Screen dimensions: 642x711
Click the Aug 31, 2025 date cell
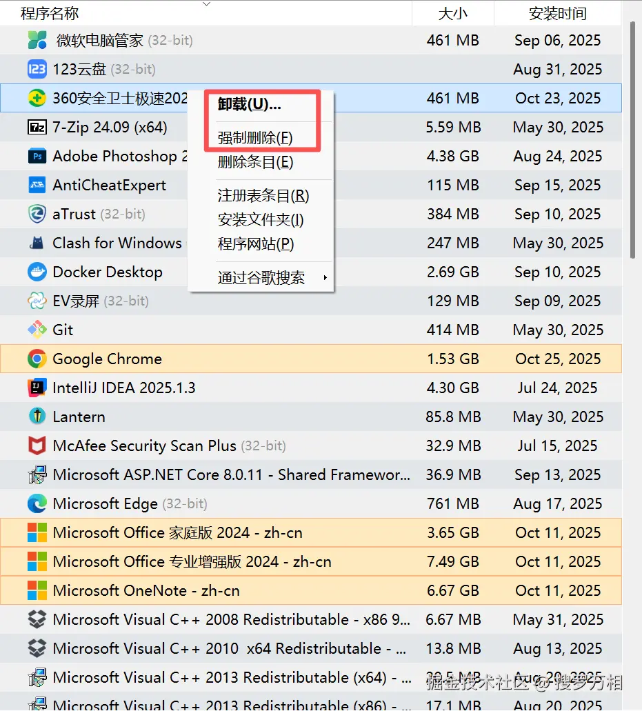click(x=558, y=70)
